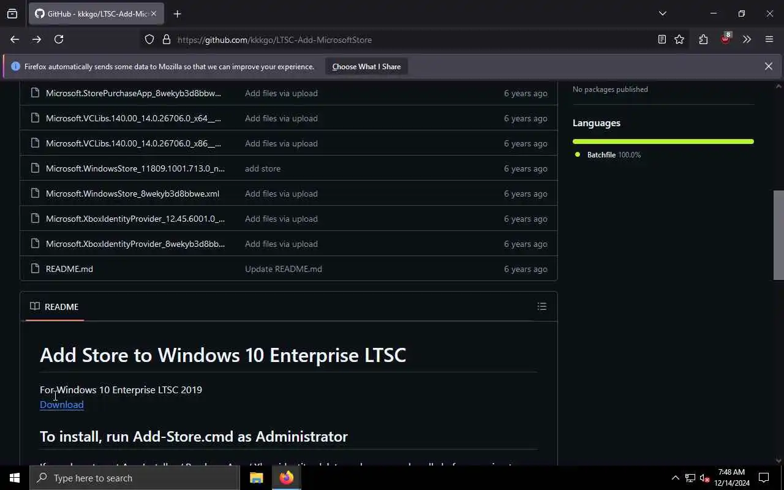
Task: Click the info icon in the notification bar
Action: pyautogui.click(x=15, y=67)
